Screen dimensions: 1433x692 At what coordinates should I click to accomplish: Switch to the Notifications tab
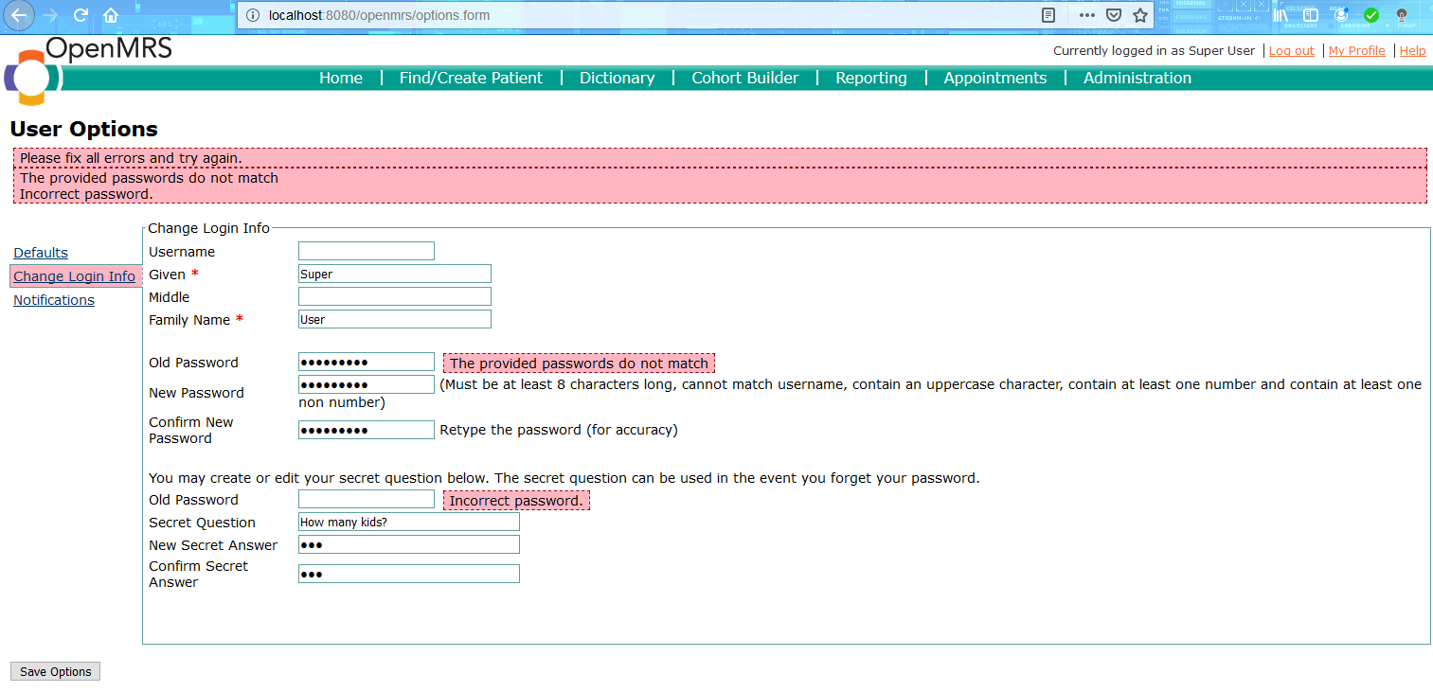pos(54,300)
